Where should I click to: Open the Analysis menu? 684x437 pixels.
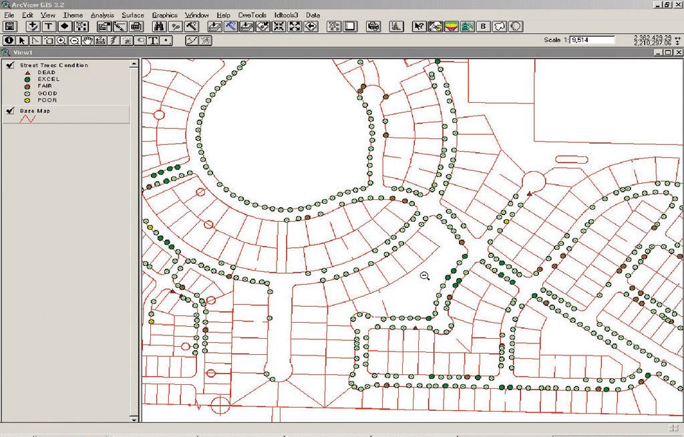point(102,15)
